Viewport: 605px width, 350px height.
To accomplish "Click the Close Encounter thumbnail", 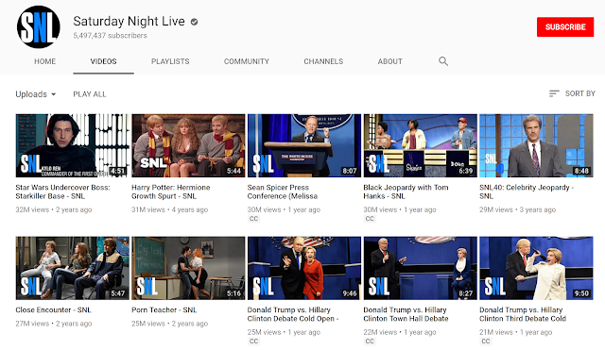I will [73, 268].
